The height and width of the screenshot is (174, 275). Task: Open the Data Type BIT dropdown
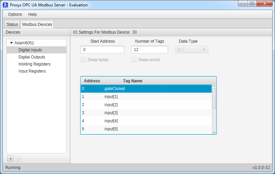191,49
